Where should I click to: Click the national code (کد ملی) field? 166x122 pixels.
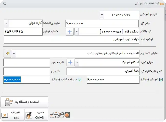pyautogui.click(x=27, y=71)
